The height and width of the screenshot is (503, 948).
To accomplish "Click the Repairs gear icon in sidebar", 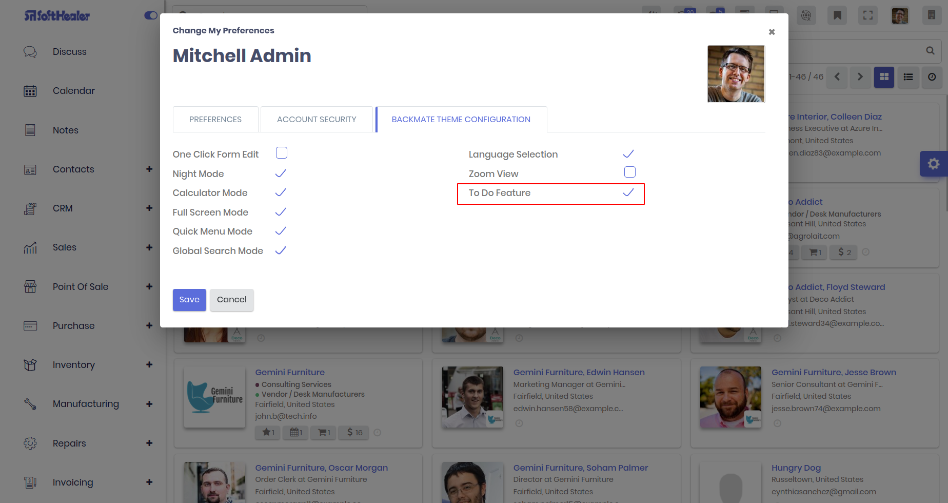I will point(30,443).
